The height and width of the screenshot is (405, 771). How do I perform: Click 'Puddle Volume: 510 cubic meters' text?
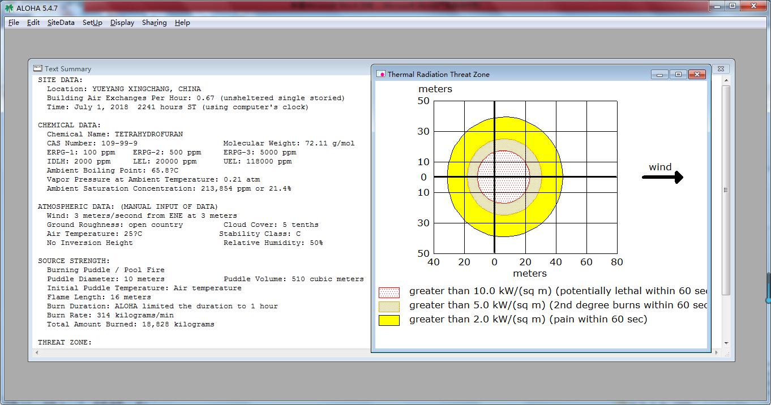coord(294,279)
